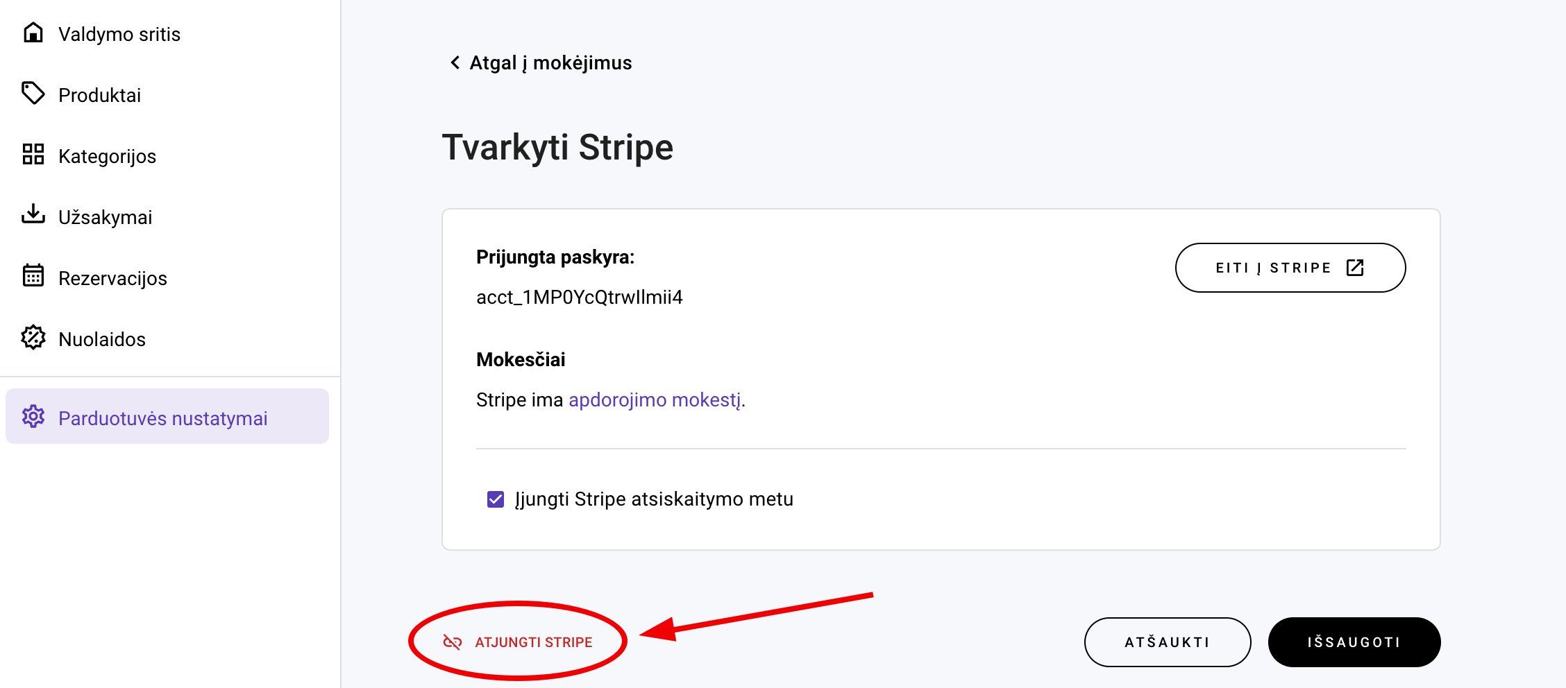
Task: Select Kategorijos in the sidebar
Action: [107, 156]
